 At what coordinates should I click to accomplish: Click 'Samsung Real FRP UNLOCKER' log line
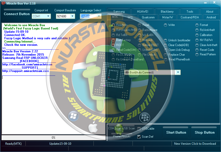click(x=25, y=58)
